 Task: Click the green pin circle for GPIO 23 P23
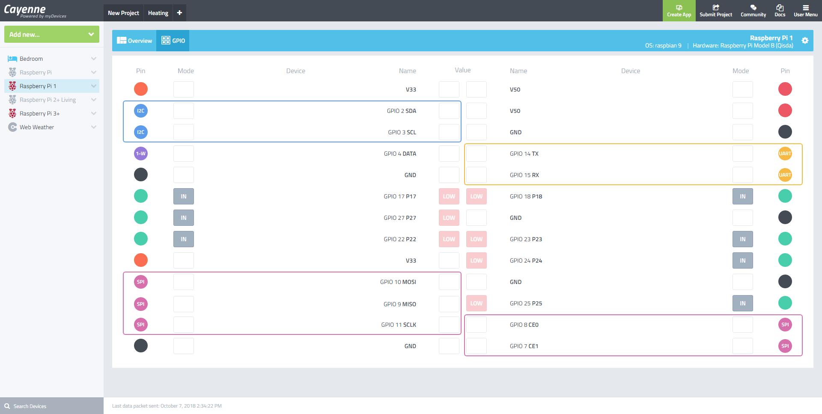(785, 239)
